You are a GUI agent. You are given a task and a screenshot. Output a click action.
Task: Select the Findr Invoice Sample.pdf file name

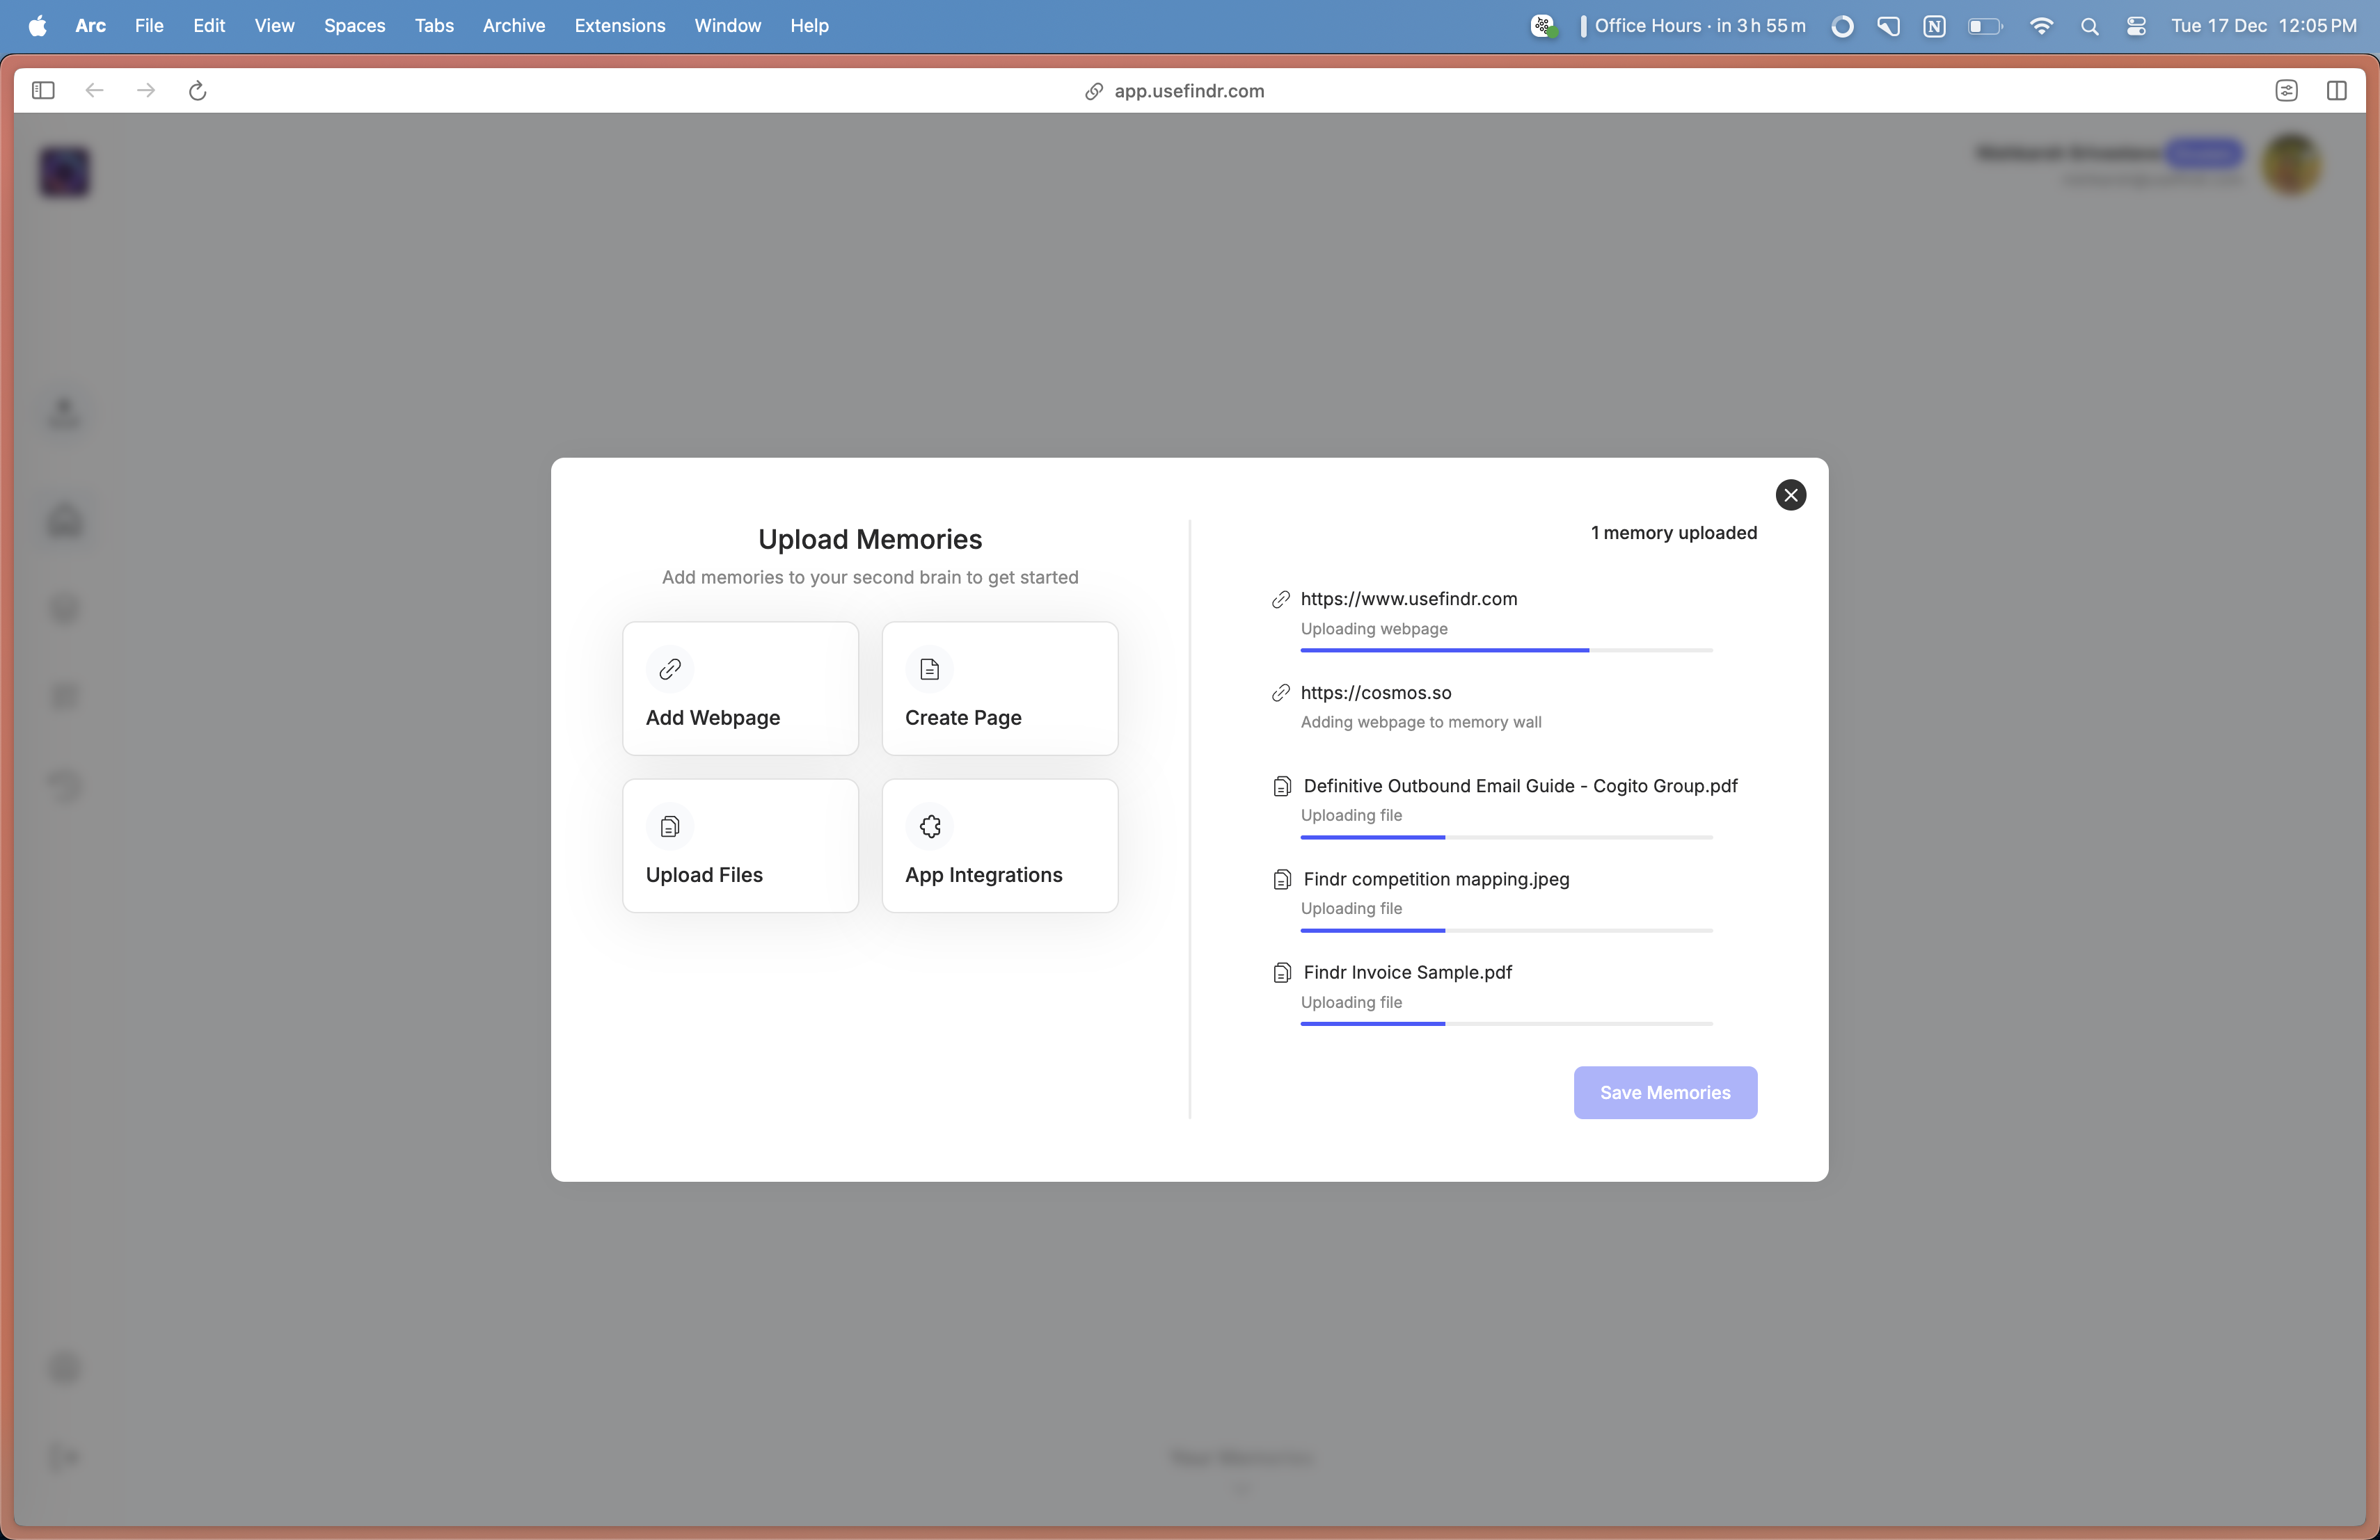[1408, 972]
